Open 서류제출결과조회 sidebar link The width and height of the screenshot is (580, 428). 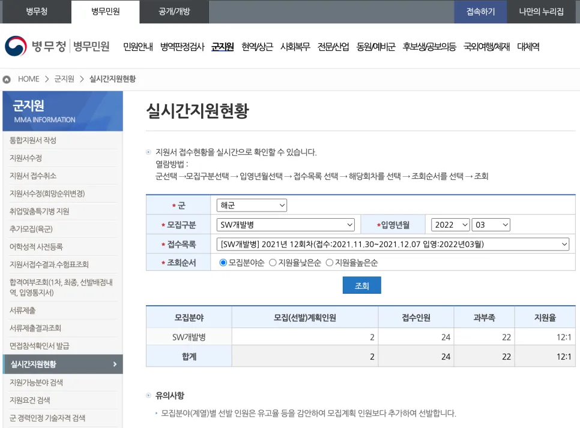coord(35,328)
